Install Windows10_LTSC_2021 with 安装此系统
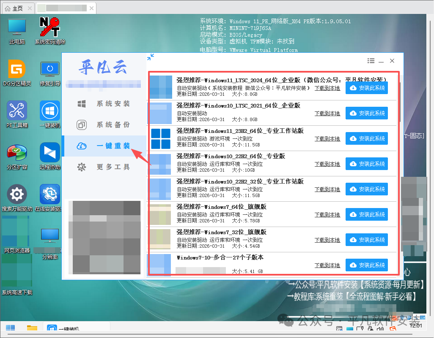The width and height of the screenshot is (434, 338). (x=367, y=113)
